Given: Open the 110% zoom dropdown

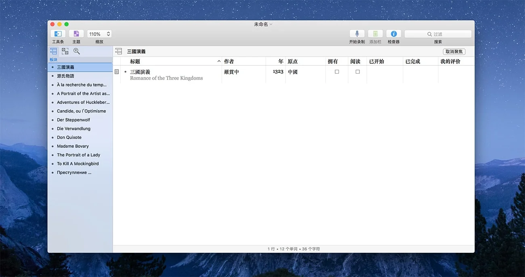Looking at the screenshot, I should coord(99,34).
